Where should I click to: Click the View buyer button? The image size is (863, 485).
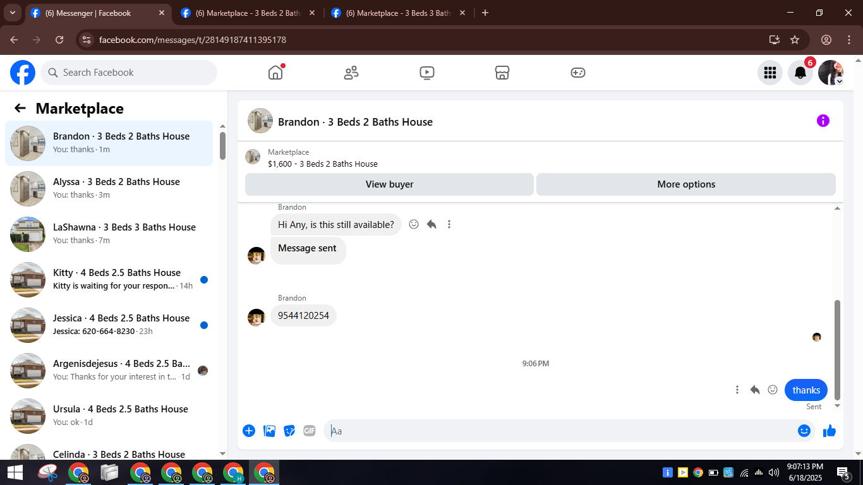tap(389, 184)
